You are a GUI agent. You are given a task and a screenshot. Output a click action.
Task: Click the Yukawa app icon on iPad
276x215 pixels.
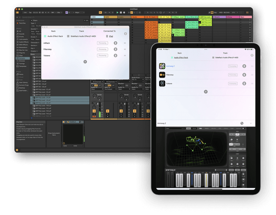[x=162, y=83]
